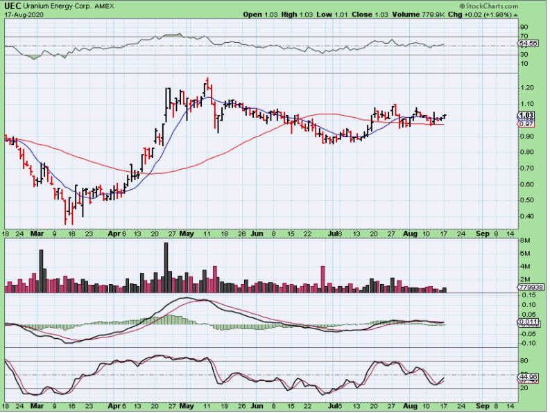Click the 20 label on the stochastic axis
This screenshot has width=550, height=413.
[x=524, y=388]
